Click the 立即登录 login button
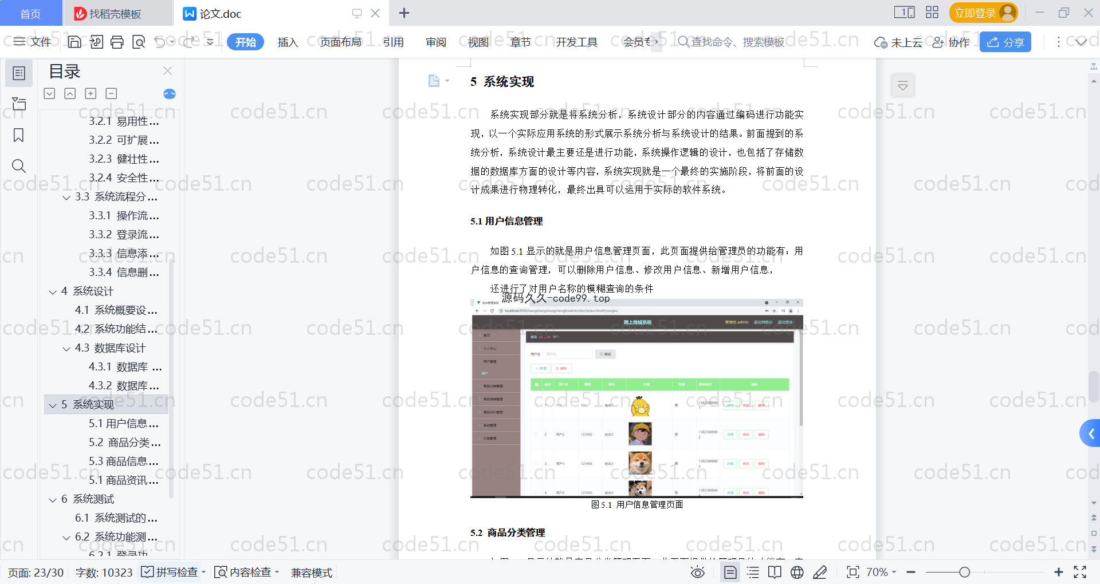The image size is (1100, 584). pyautogui.click(x=983, y=13)
